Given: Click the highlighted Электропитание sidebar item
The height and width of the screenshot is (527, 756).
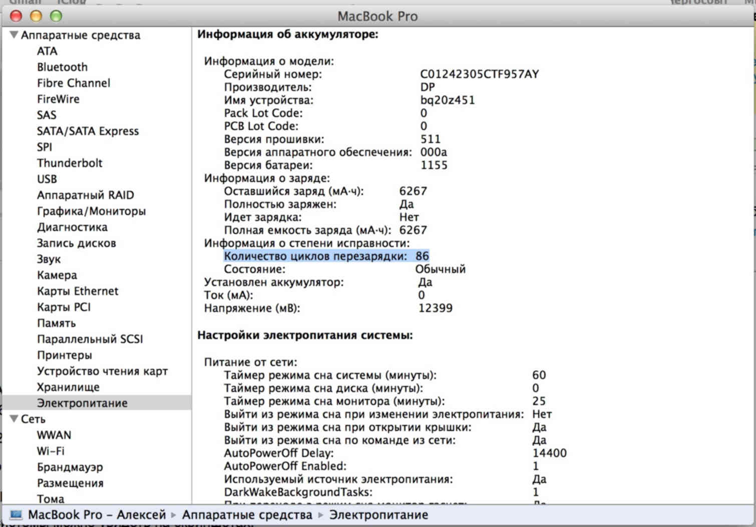Looking at the screenshot, I should coord(82,403).
